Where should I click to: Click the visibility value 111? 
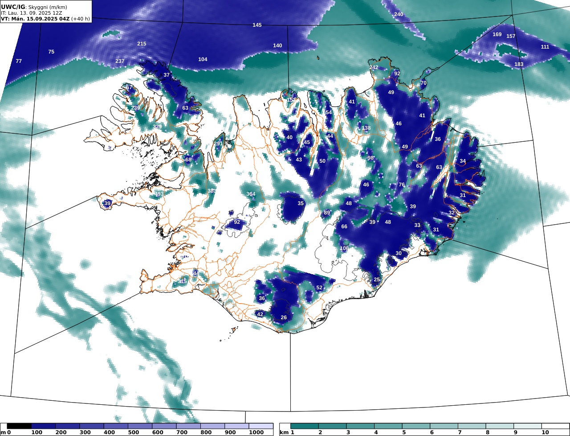(545, 47)
